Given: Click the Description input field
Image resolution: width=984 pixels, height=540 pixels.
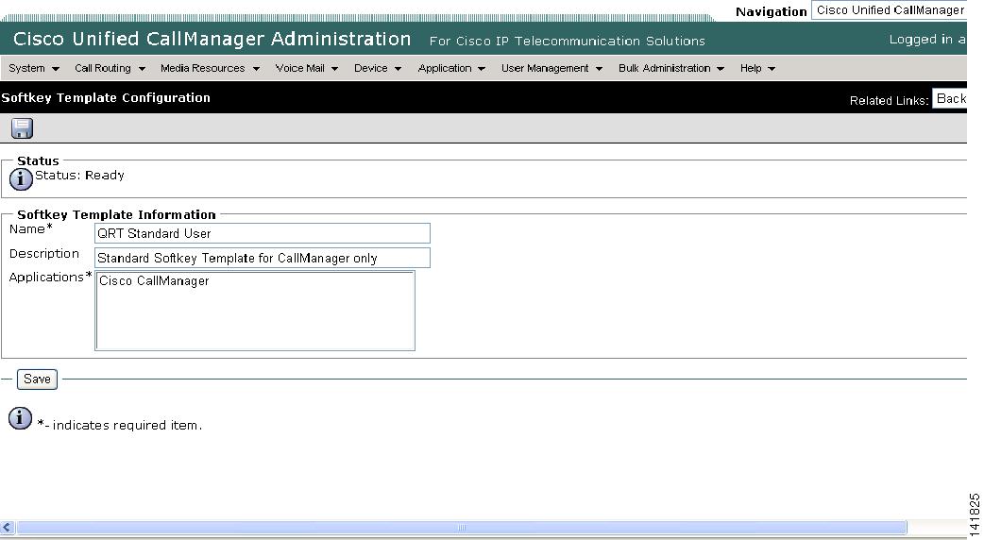Looking at the screenshot, I should [263, 258].
